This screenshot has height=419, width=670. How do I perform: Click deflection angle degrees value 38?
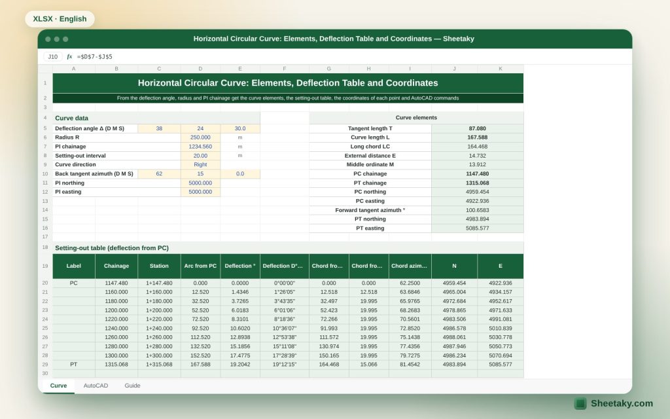point(159,128)
